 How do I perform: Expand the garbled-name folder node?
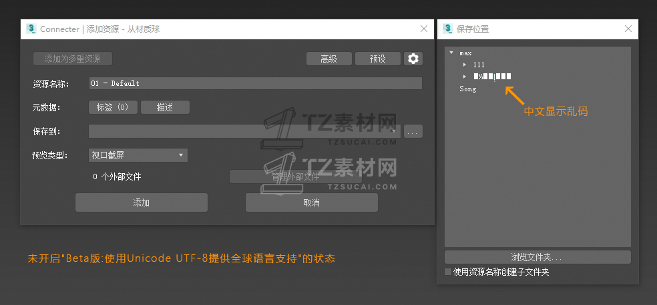465,77
